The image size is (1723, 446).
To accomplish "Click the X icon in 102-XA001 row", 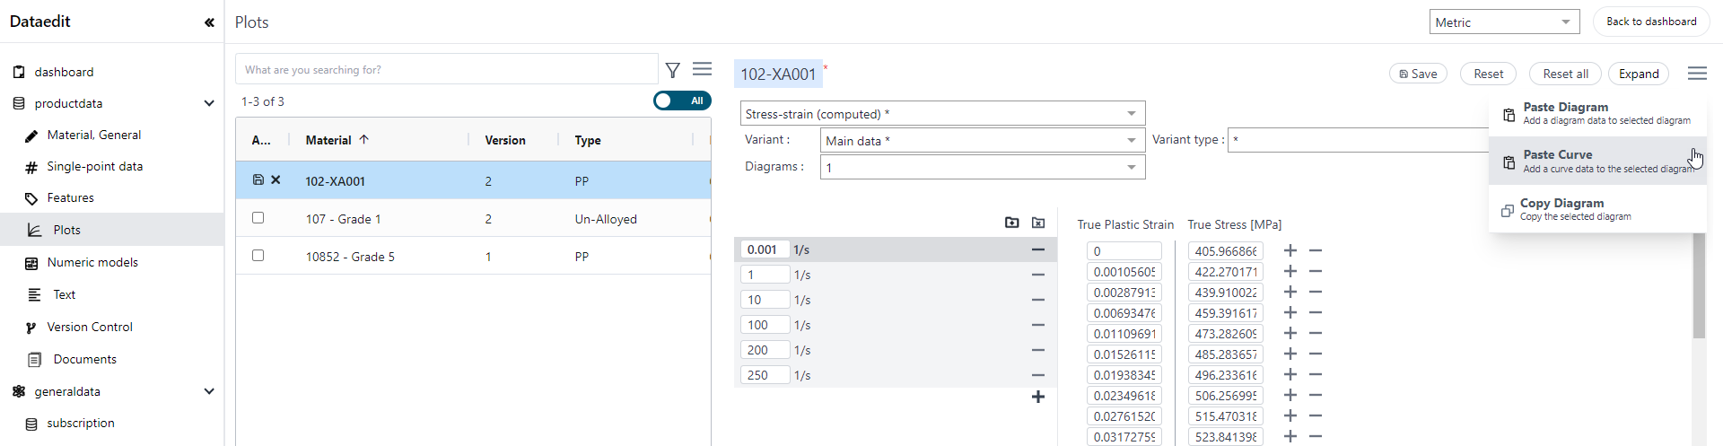I will click(x=276, y=179).
